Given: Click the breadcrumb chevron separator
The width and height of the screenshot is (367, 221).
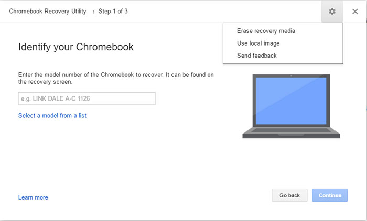Looking at the screenshot, I should click(93, 12).
